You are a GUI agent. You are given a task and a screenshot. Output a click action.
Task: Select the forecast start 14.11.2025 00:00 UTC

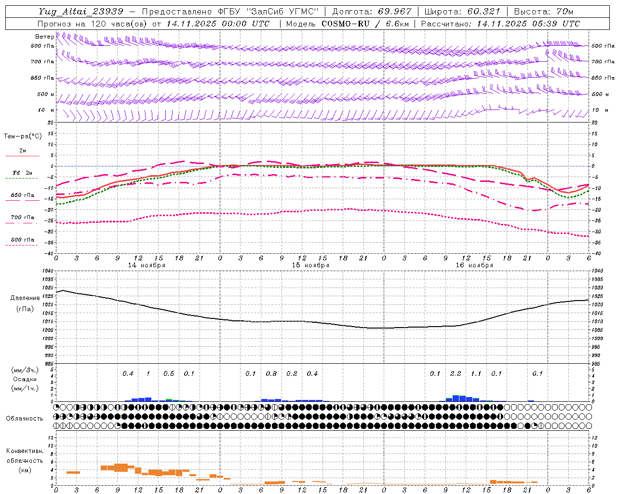pyautogui.click(x=218, y=24)
